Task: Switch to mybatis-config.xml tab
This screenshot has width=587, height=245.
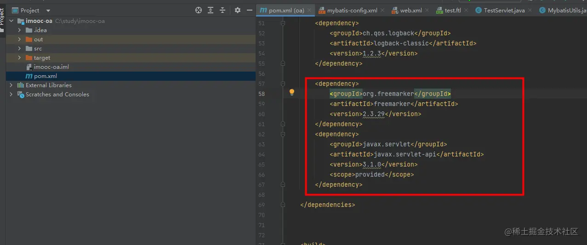Action: click(352, 11)
